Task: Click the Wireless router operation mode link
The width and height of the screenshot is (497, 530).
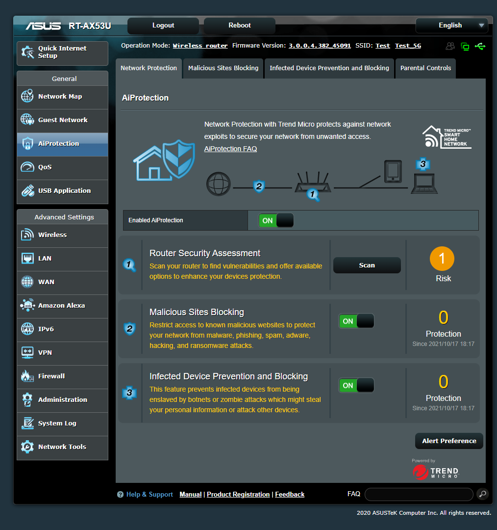Action: [x=200, y=46]
